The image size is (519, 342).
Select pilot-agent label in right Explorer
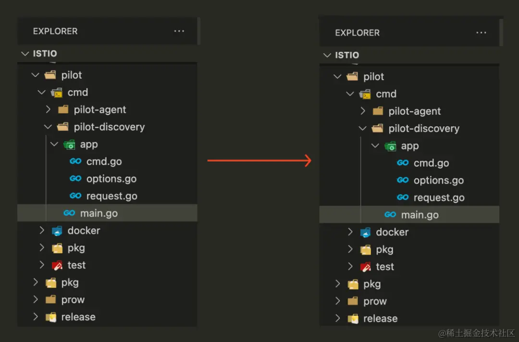(x=415, y=111)
